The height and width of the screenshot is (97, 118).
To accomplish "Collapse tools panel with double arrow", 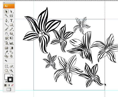I will click(4, 3).
